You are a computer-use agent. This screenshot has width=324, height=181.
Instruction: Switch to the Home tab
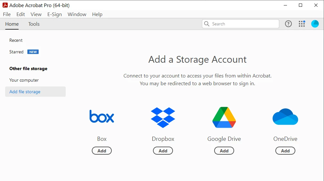point(12,24)
